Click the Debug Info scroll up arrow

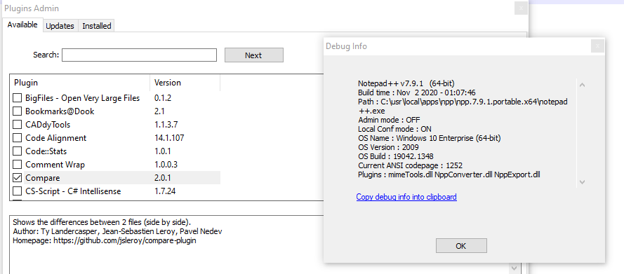582,85
